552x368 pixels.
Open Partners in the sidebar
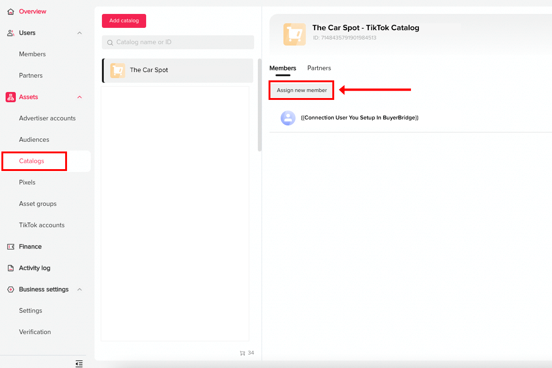[x=31, y=76]
